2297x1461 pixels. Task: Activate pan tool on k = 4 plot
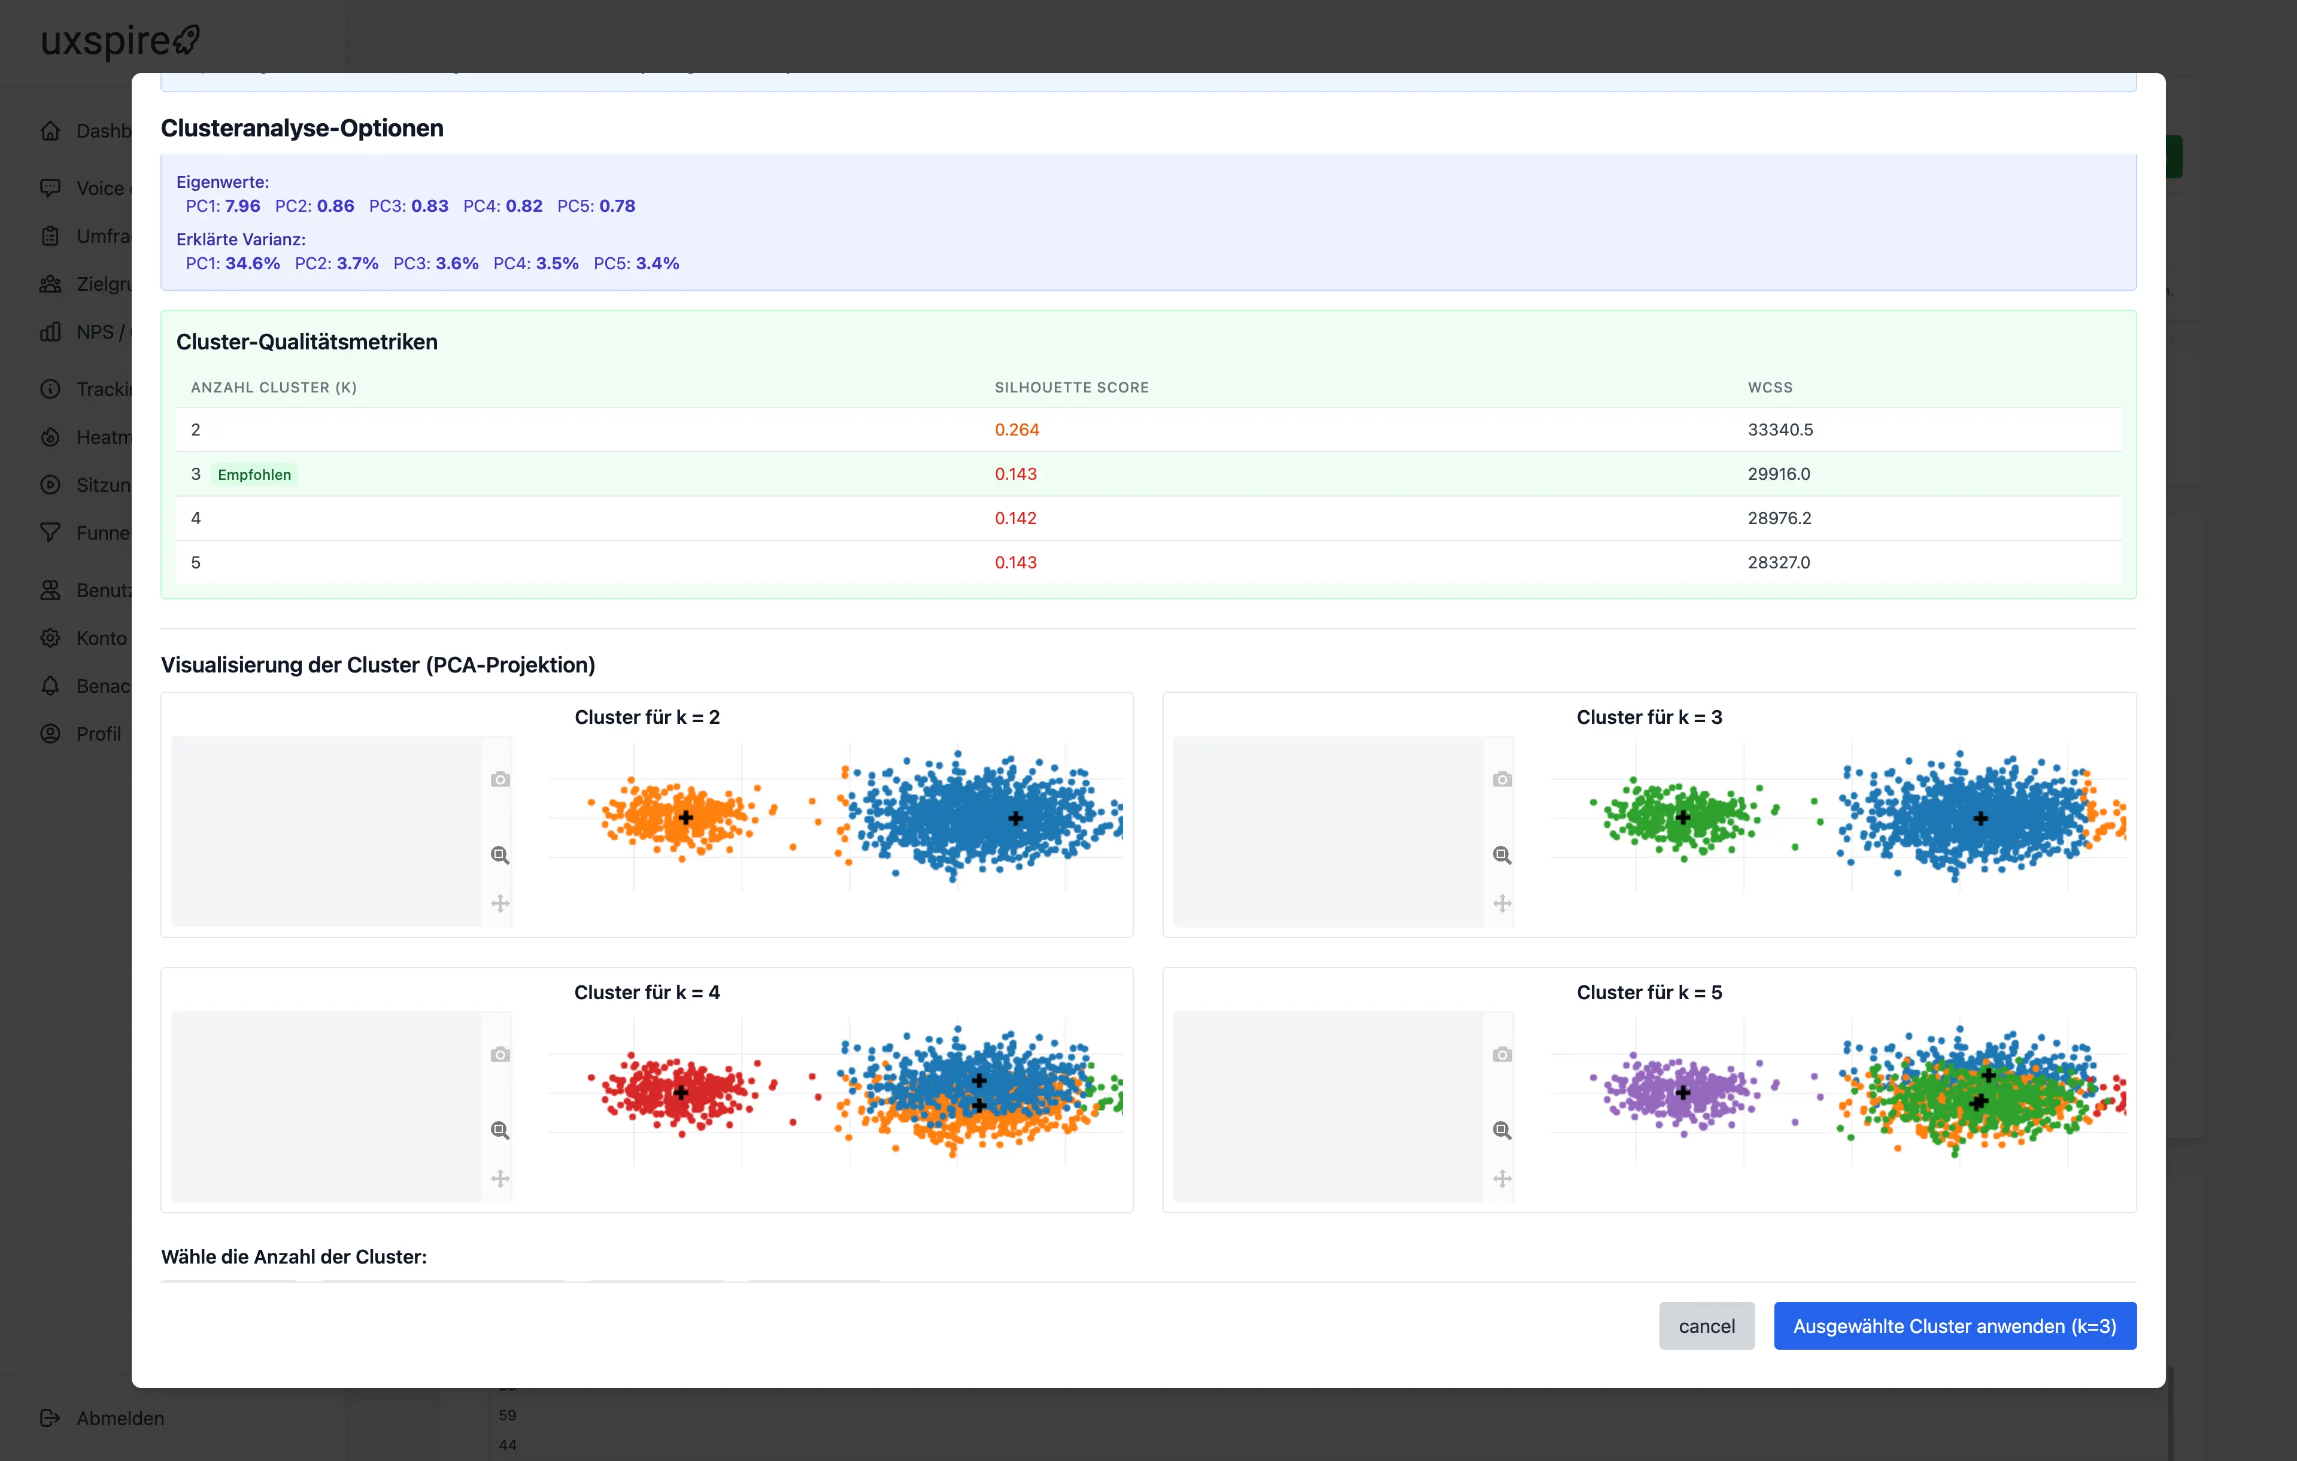(x=500, y=1179)
